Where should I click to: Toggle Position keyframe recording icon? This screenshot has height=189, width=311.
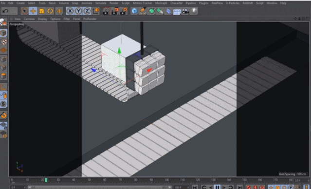pyautogui.click(x=271, y=187)
